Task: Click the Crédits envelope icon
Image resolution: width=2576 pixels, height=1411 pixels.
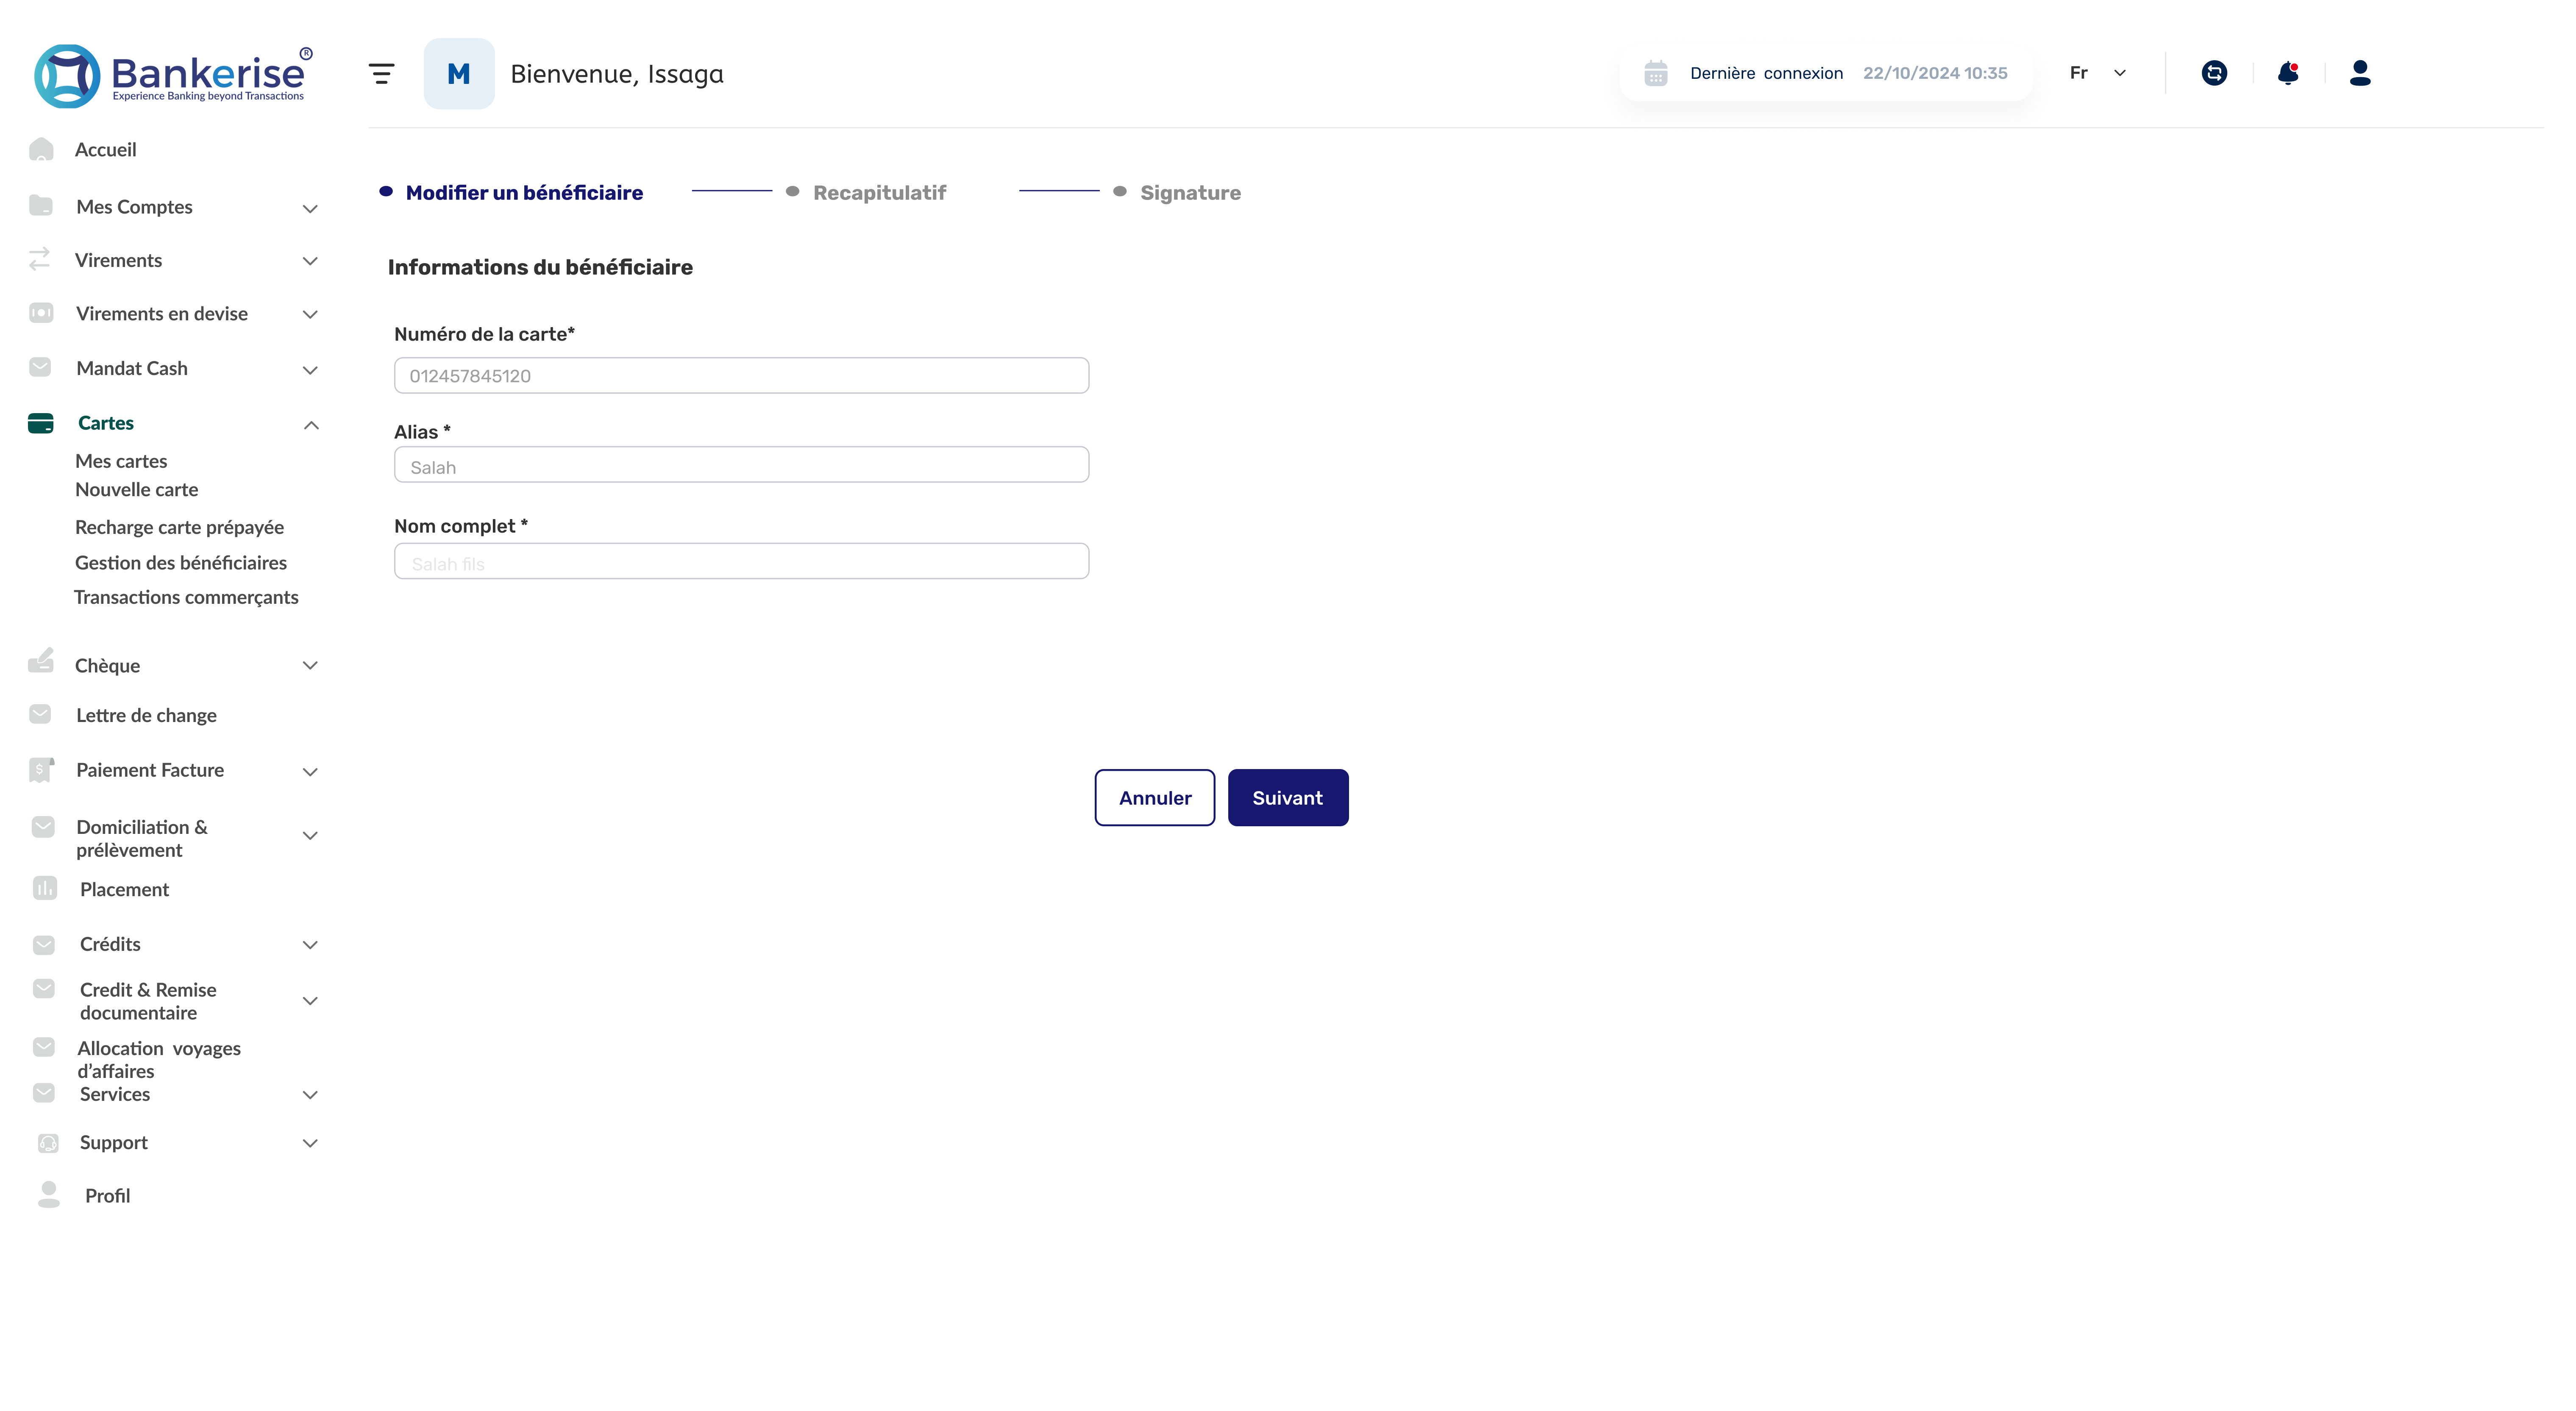Action: [x=44, y=944]
